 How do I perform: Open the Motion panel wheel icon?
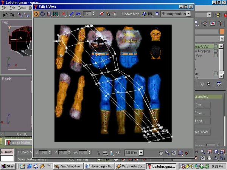click(205, 23)
